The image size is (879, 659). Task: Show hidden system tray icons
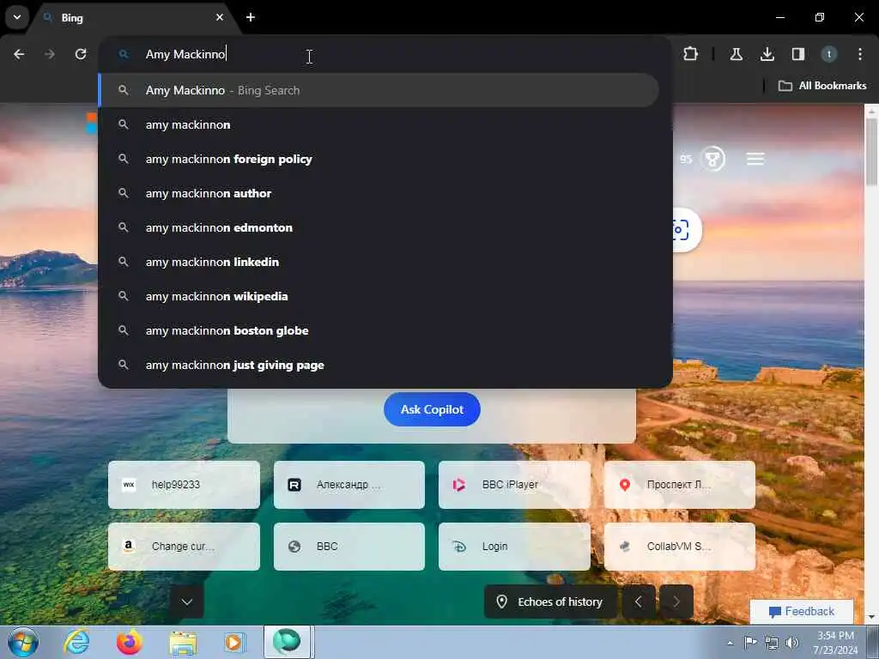tap(730, 643)
